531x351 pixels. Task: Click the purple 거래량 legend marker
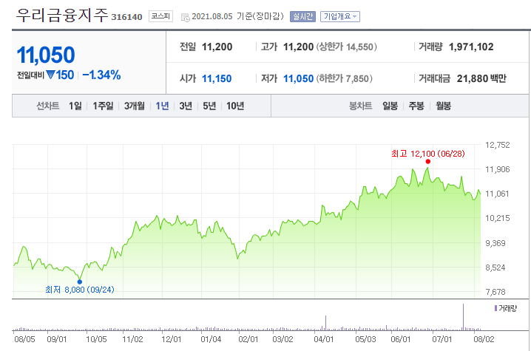click(496, 308)
